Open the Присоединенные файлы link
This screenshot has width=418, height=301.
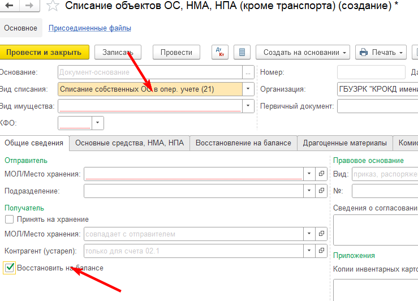click(90, 28)
